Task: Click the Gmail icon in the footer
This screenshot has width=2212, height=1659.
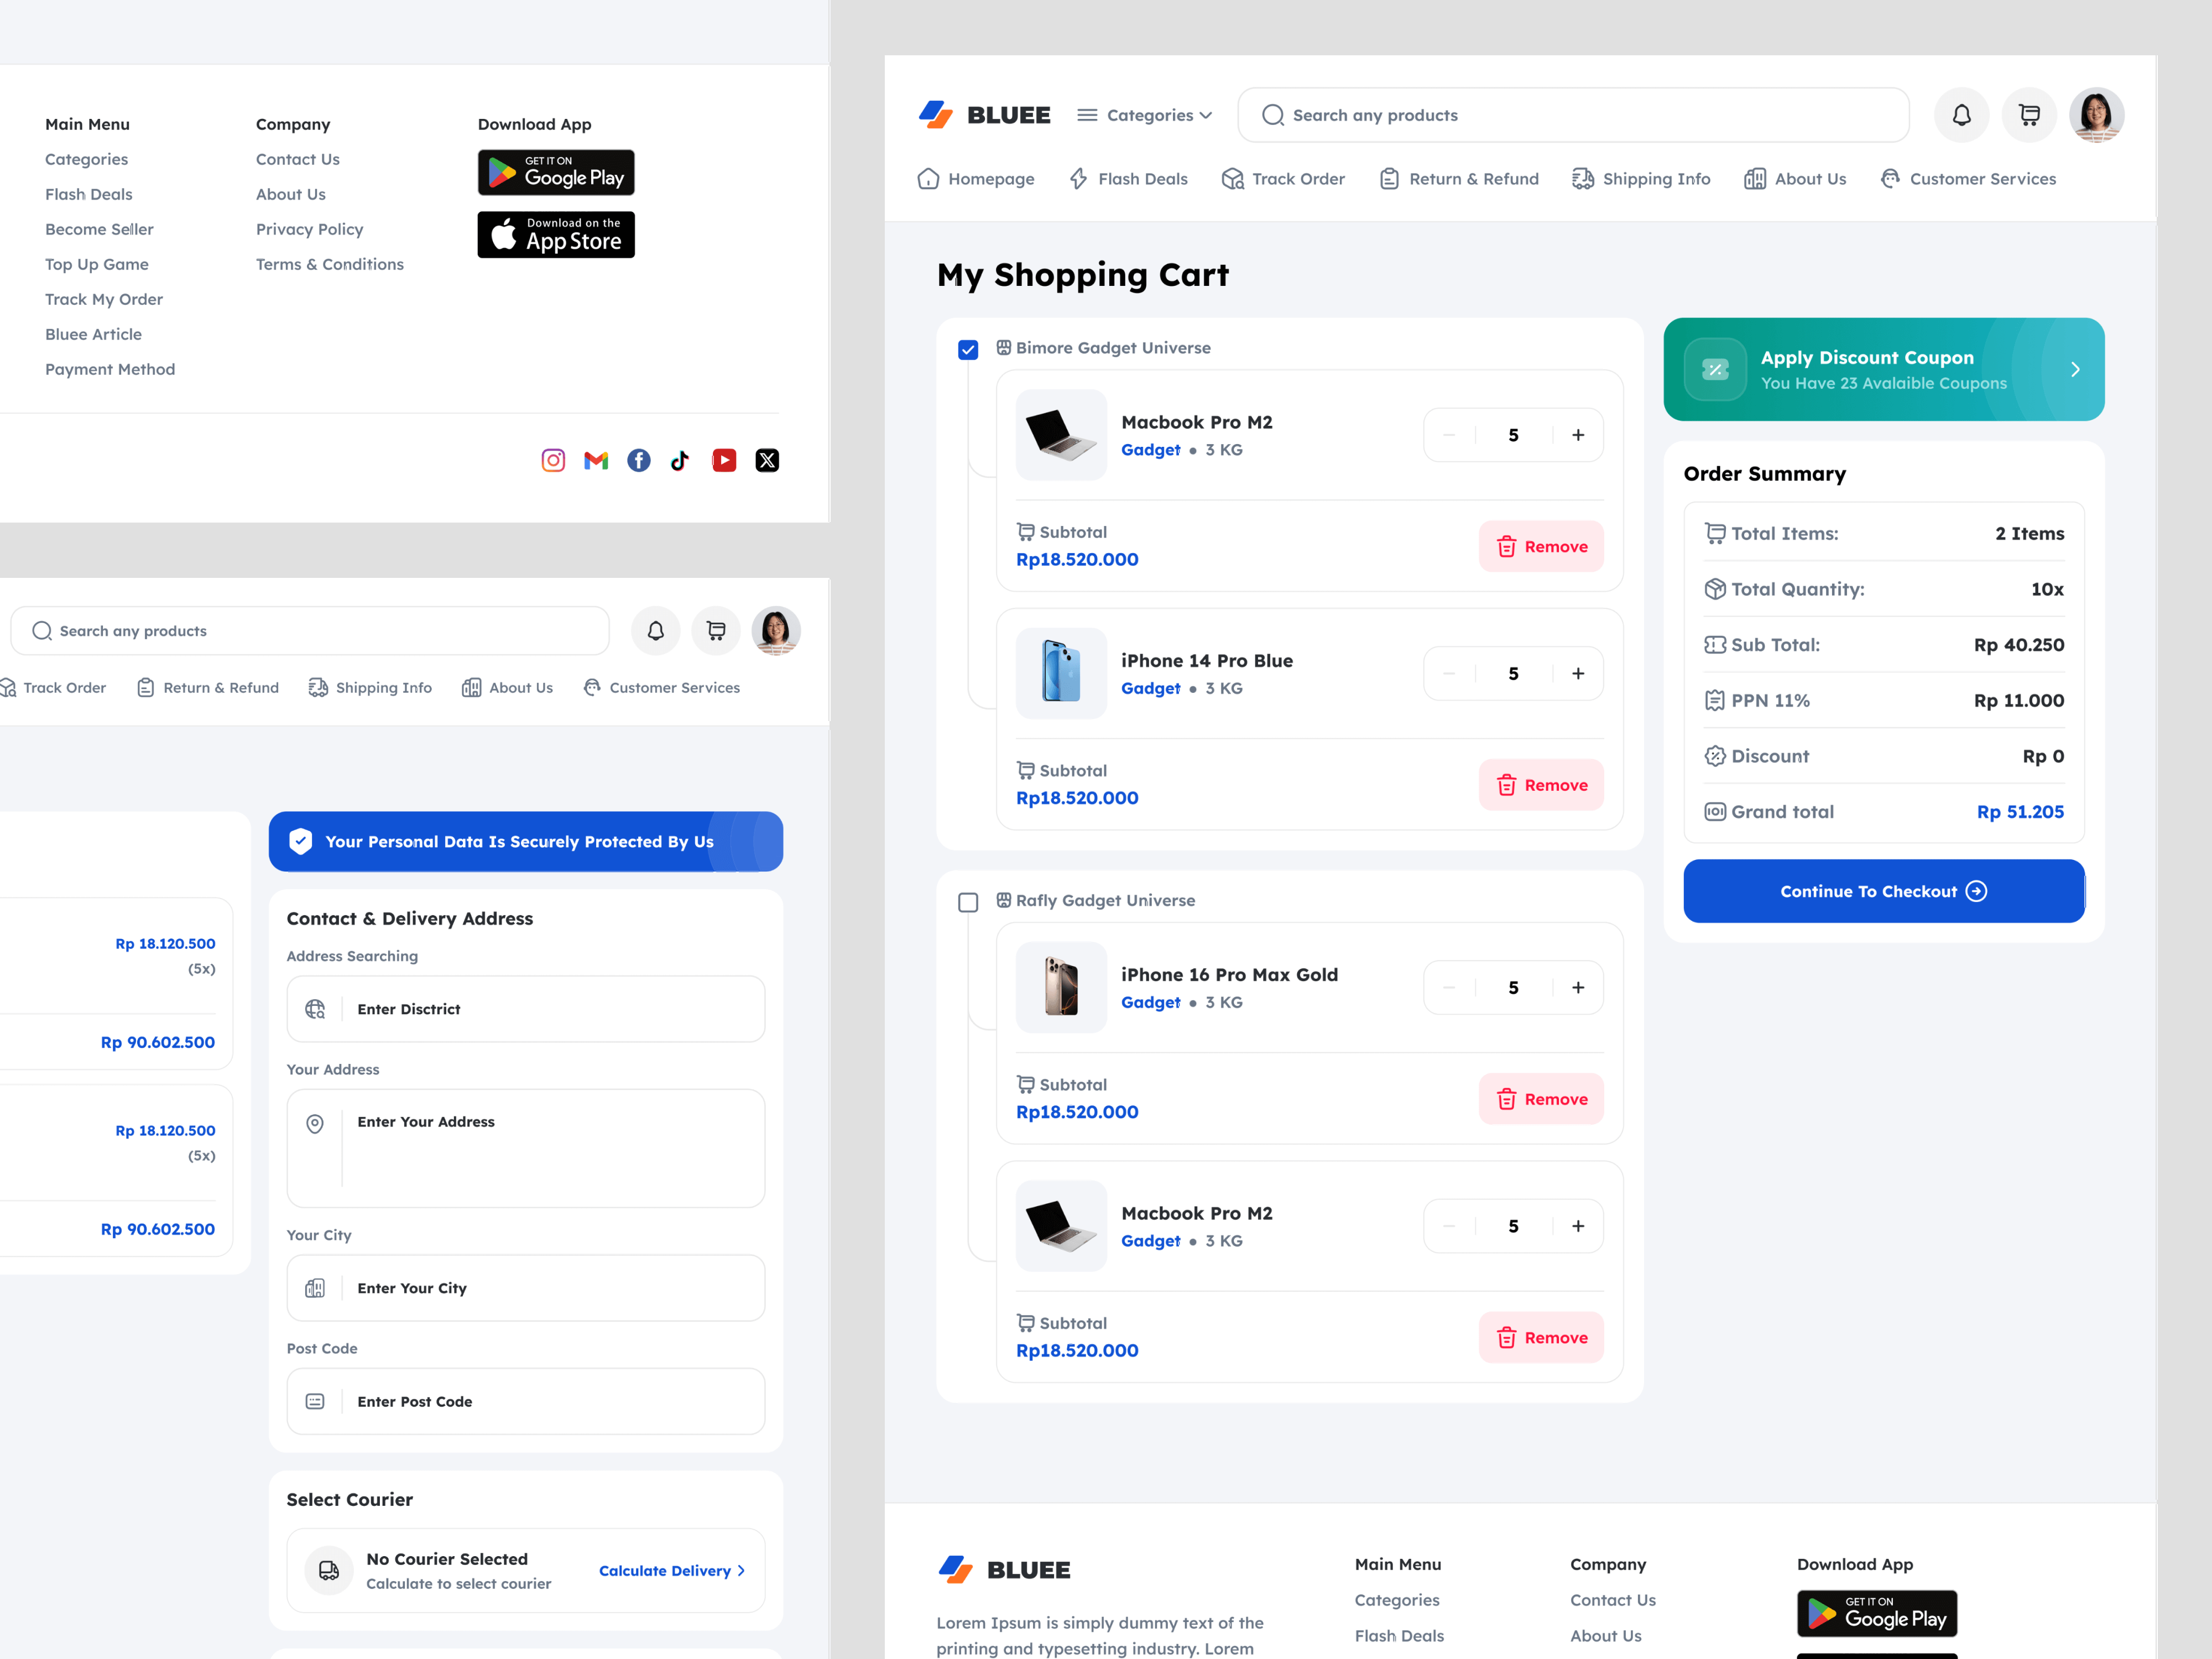Action: [x=596, y=460]
